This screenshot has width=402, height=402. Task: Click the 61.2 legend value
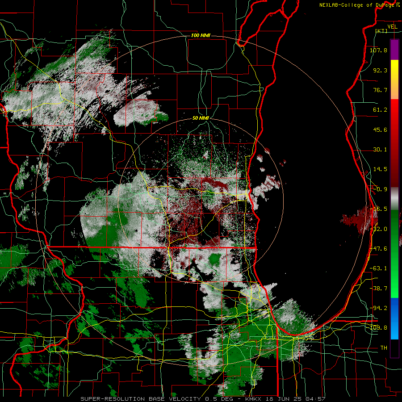point(380,110)
